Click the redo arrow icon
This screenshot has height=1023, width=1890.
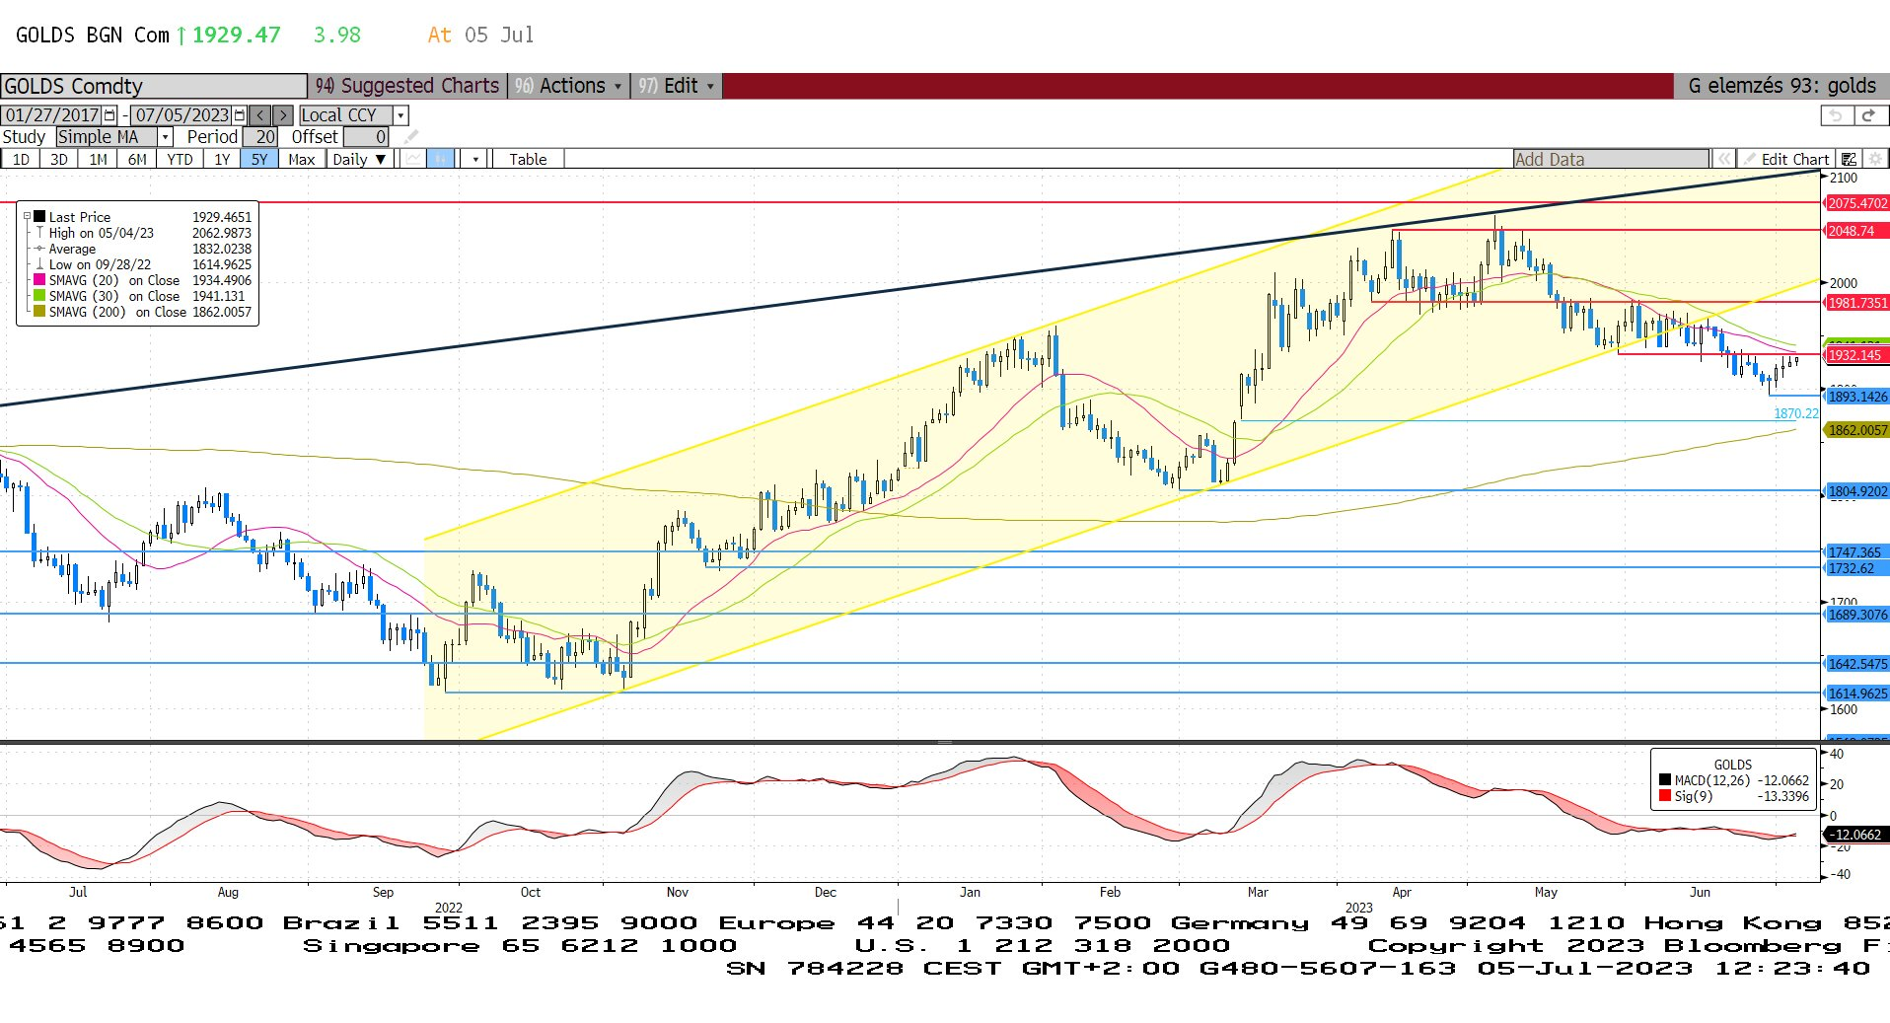[x=1868, y=115]
